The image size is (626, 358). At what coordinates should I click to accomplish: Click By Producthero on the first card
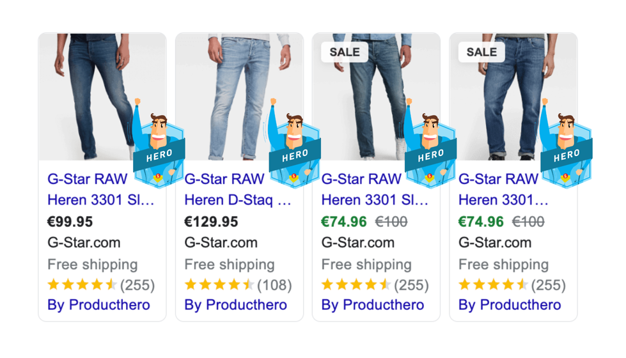coord(98,304)
